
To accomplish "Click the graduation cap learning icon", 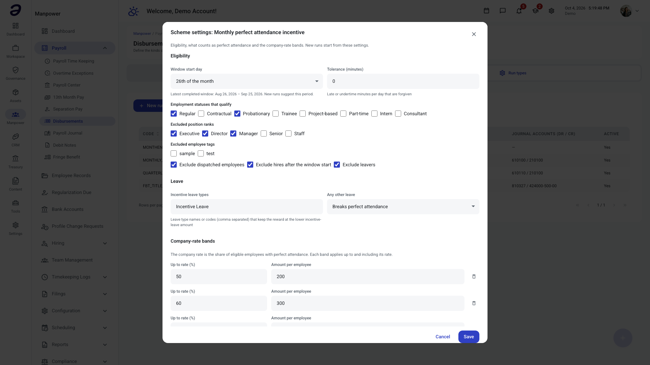I will pos(535,11).
